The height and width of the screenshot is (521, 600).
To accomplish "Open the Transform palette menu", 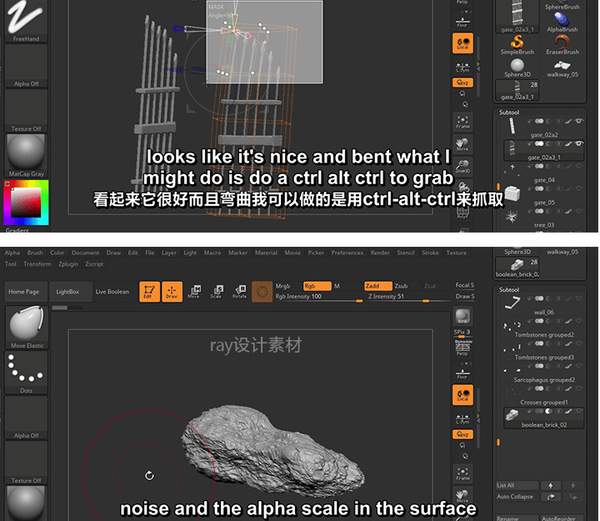I will click(37, 263).
